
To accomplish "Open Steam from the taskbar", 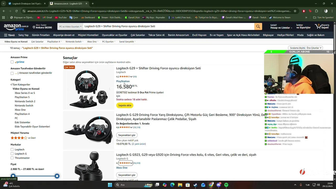I will 195,185.
